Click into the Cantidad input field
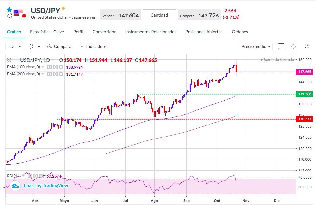The image size is (316, 205). (159, 15)
